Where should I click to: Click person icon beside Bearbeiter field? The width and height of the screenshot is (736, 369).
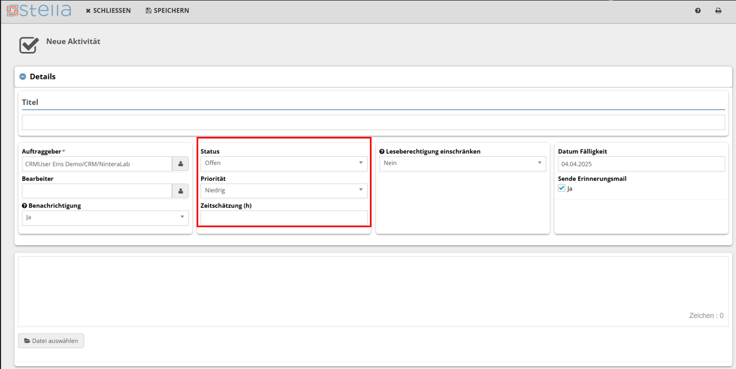point(181,191)
